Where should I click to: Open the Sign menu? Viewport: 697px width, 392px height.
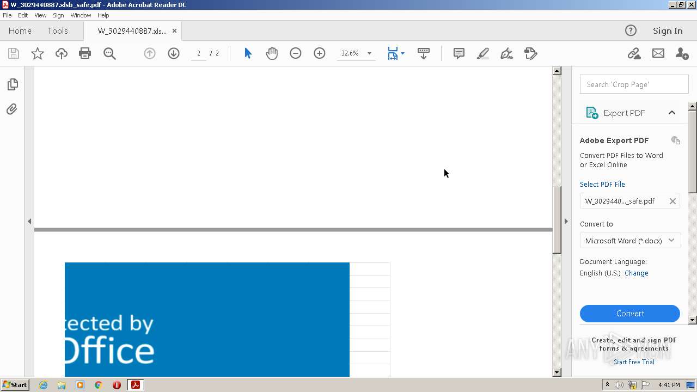coord(58,15)
